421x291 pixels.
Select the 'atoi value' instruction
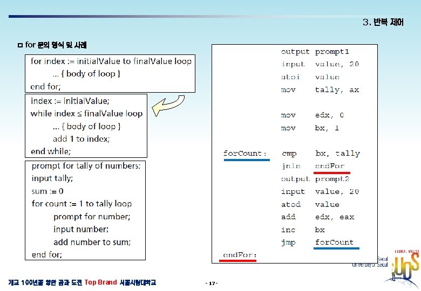click(310, 77)
